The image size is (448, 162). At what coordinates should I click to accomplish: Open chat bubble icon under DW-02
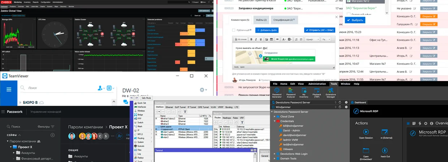click(x=125, y=102)
